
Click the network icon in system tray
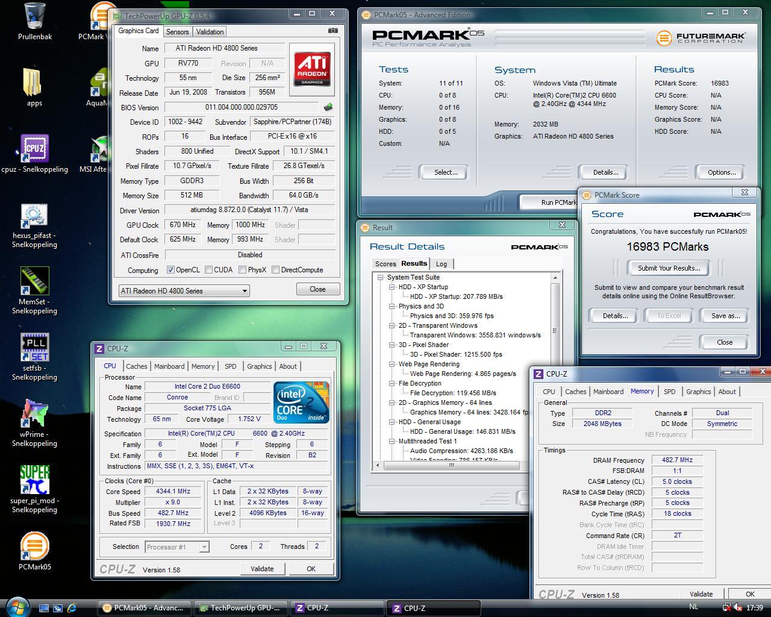pyautogui.click(x=726, y=608)
